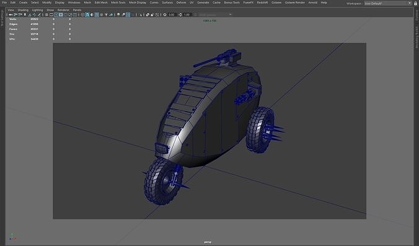Viewport: 419px width, 246px height.
Task: Click the Lock Camera icon
Action: pos(15,15)
